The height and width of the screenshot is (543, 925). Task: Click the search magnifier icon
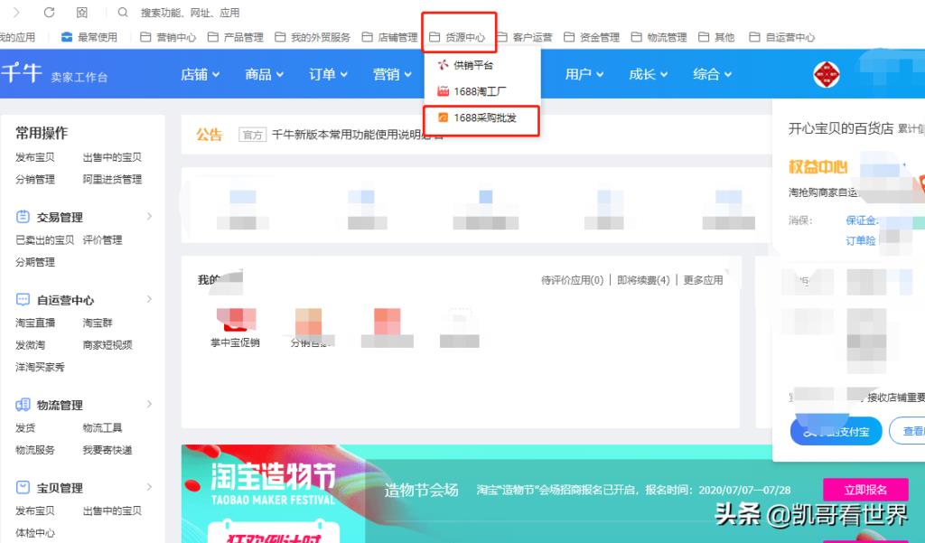(x=123, y=13)
